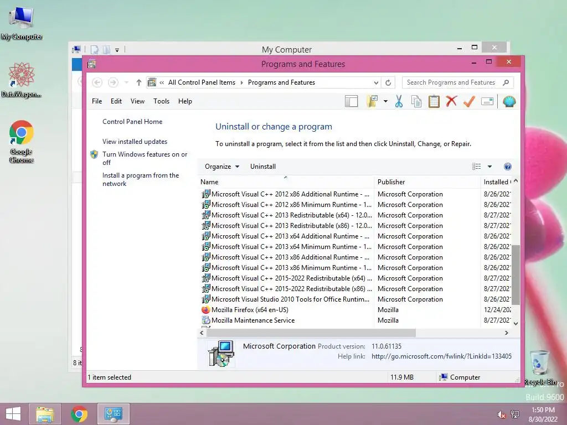Click the vertical scrollbar thumb in program list
Viewport: 567px width, 425px height.
click(x=516, y=274)
